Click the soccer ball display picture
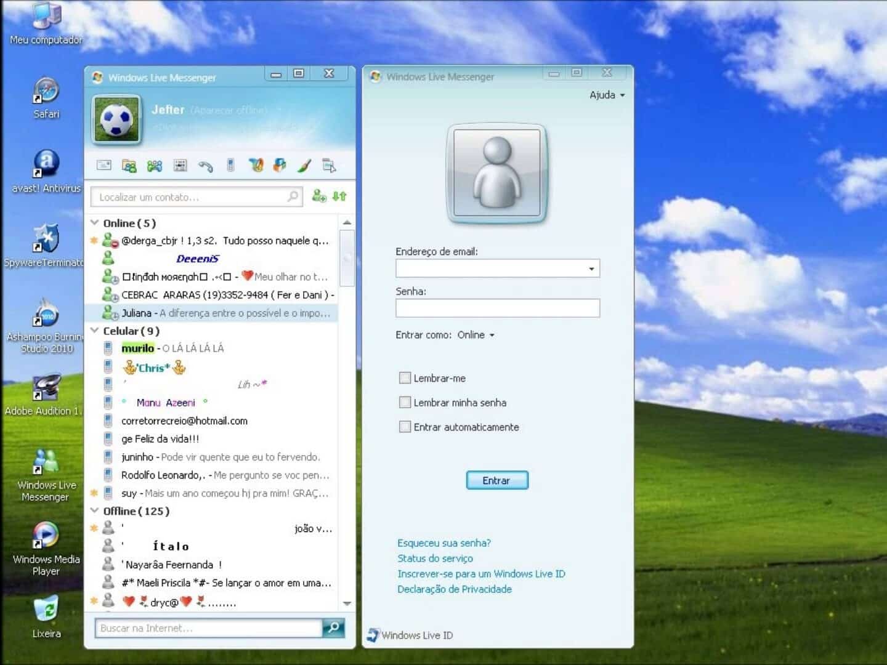The height and width of the screenshot is (665, 887). (116, 119)
